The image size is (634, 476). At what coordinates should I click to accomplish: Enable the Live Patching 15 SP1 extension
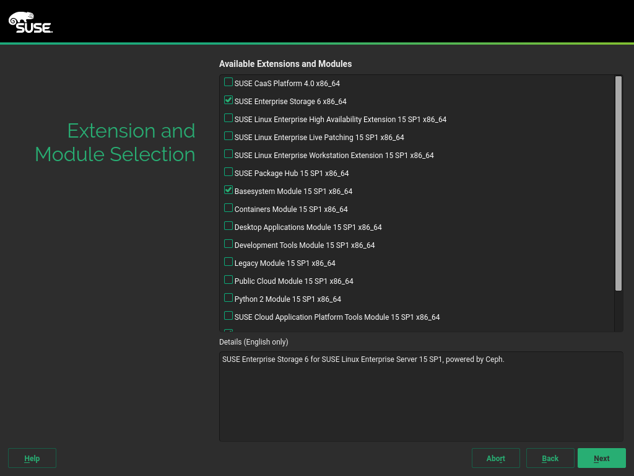tap(228, 136)
